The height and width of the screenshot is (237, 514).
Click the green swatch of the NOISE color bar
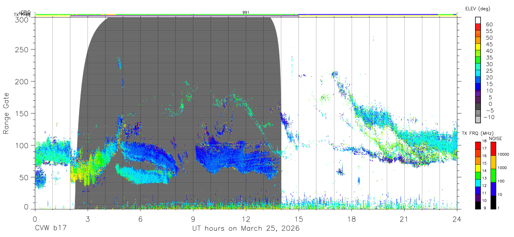493,176
